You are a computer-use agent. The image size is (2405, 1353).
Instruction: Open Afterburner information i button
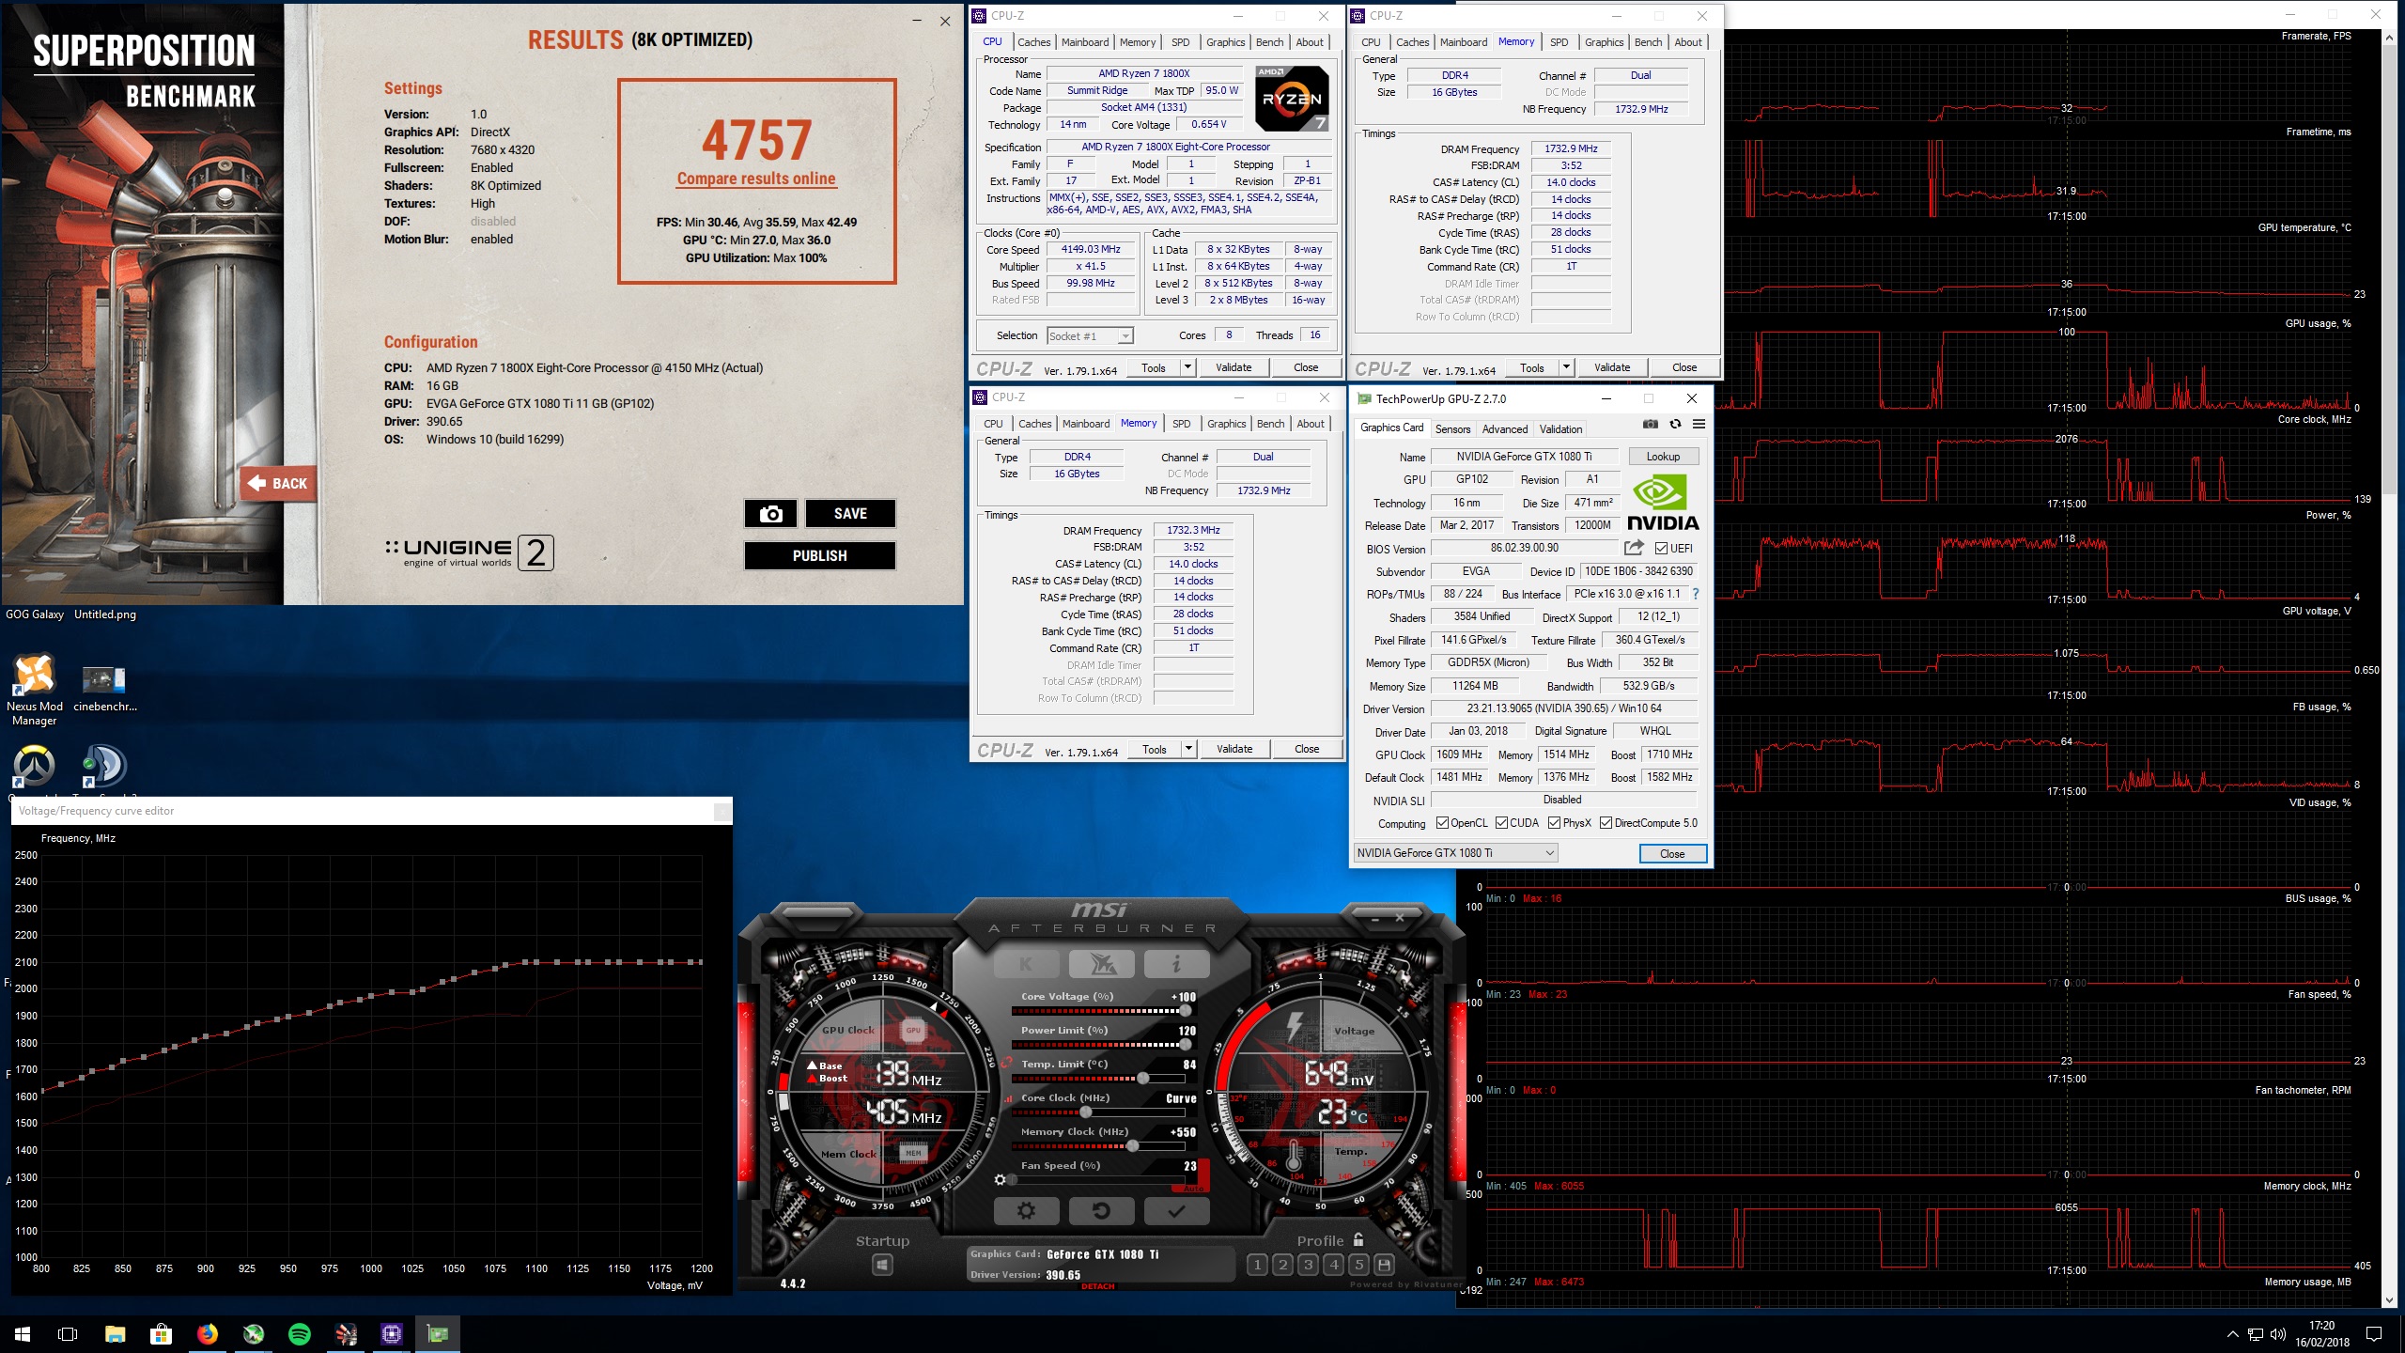[1176, 963]
